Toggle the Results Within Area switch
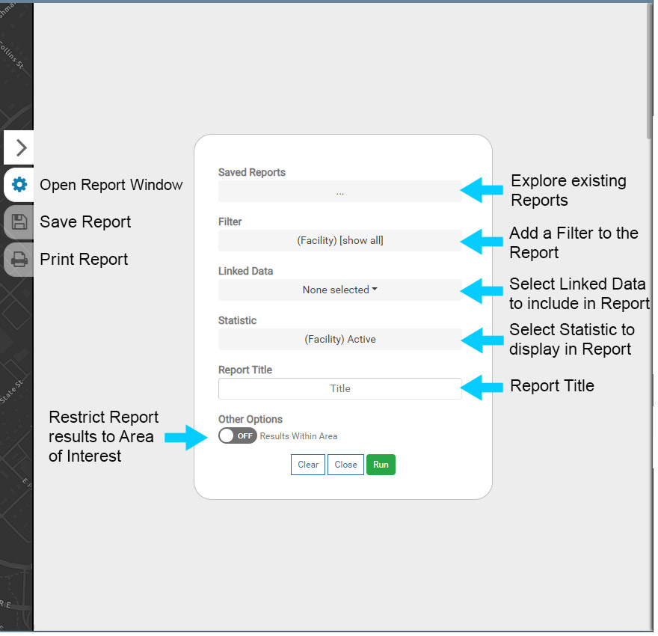658x636 pixels. coord(237,435)
